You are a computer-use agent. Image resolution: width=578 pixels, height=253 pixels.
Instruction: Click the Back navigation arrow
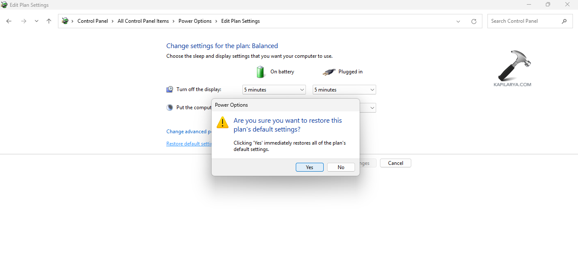coord(9,21)
